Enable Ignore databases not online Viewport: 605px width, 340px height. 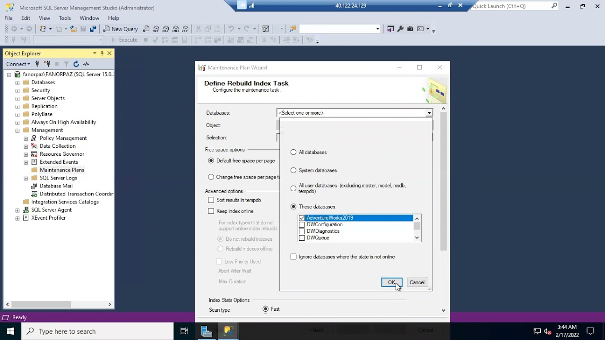[294, 256]
